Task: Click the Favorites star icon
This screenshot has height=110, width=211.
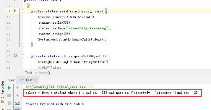Action: click(2, 101)
